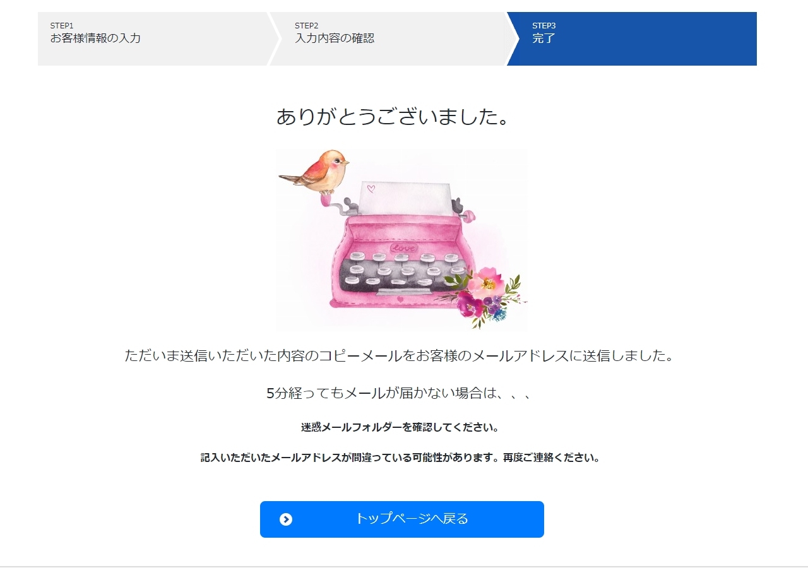Click the line about wrong mail address
Image resolution: width=808 pixels, height=568 pixels.
point(400,458)
